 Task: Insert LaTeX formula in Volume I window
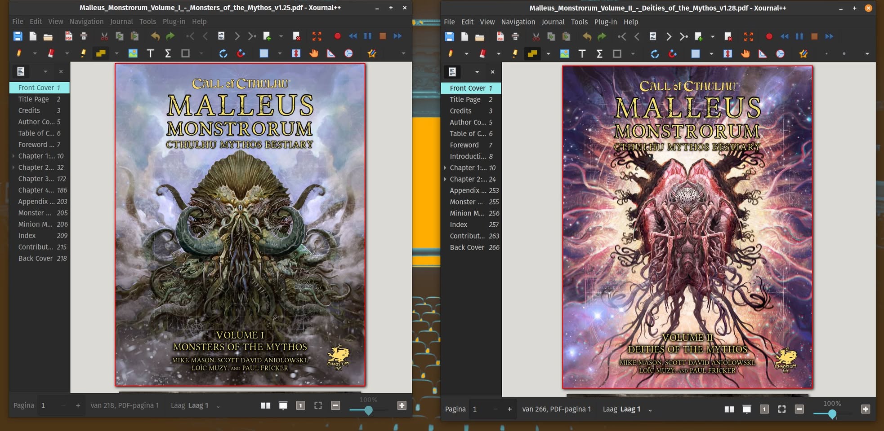click(x=168, y=53)
